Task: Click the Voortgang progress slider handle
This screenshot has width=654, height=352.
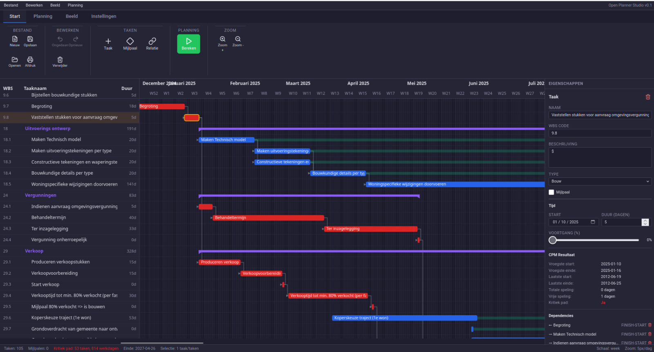Action: pos(553,240)
